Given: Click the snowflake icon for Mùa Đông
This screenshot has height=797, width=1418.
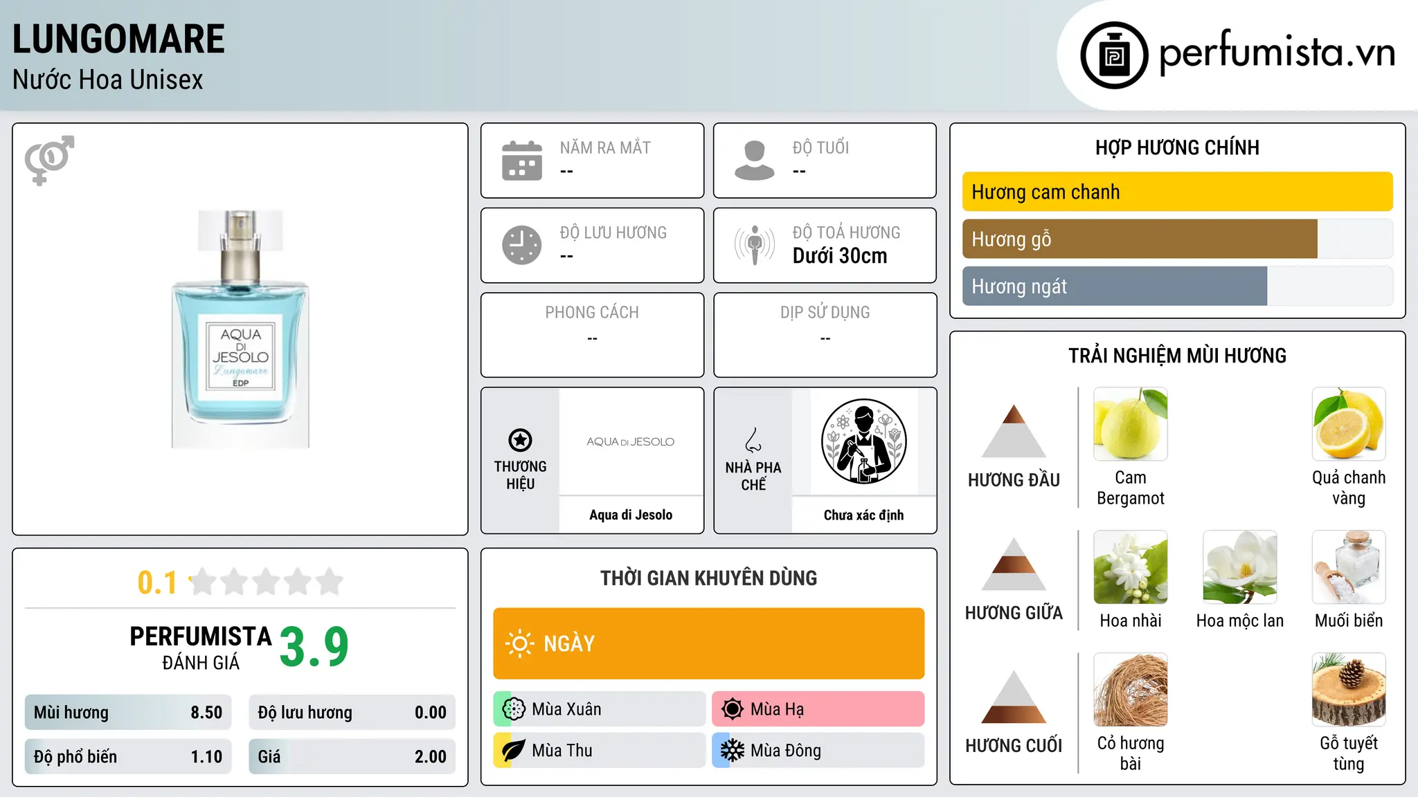Looking at the screenshot, I should pyautogui.click(x=732, y=751).
